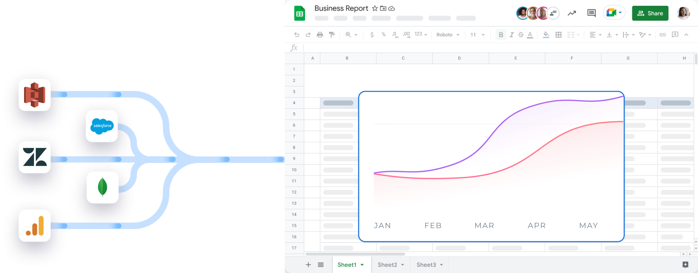Click the Salesforce source icon

[102, 126]
